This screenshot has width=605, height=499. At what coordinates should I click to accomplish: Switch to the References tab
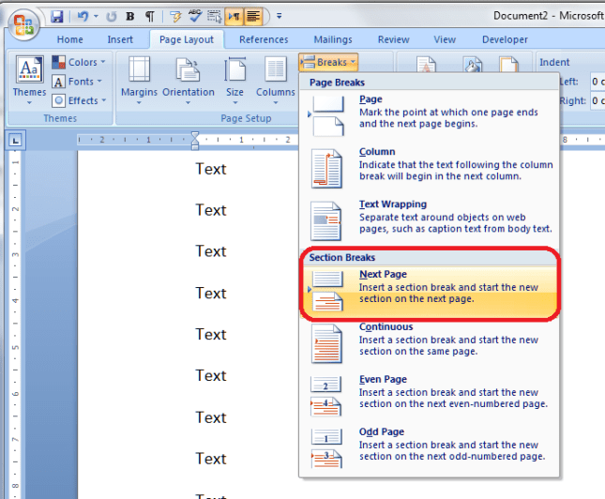pos(264,39)
